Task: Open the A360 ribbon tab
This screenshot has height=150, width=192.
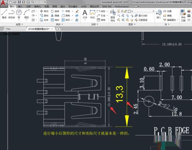Action: (x=84, y=7)
